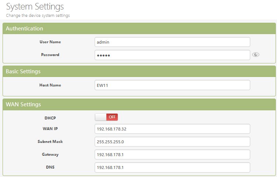The width and height of the screenshot is (277, 177).
Task: Focus the DNS server field
Action: click(x=172, y=167)
